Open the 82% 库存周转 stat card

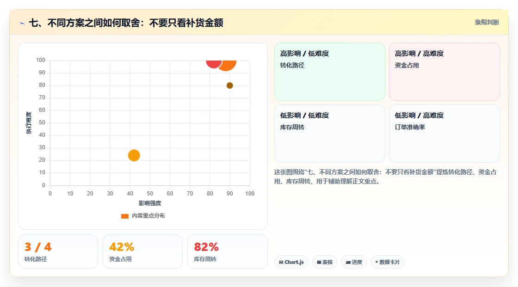227,251
